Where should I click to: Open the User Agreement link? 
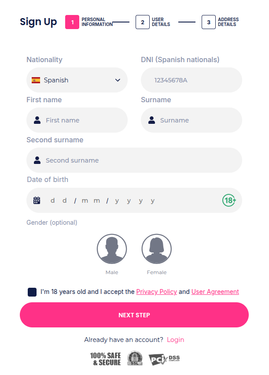(x=215, y=292)
